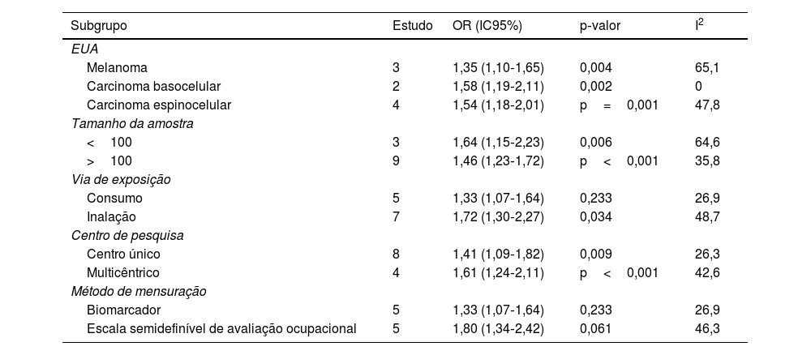Click the Subgrupo column header
The image size is (811, 355).
[x=99, y=26]
